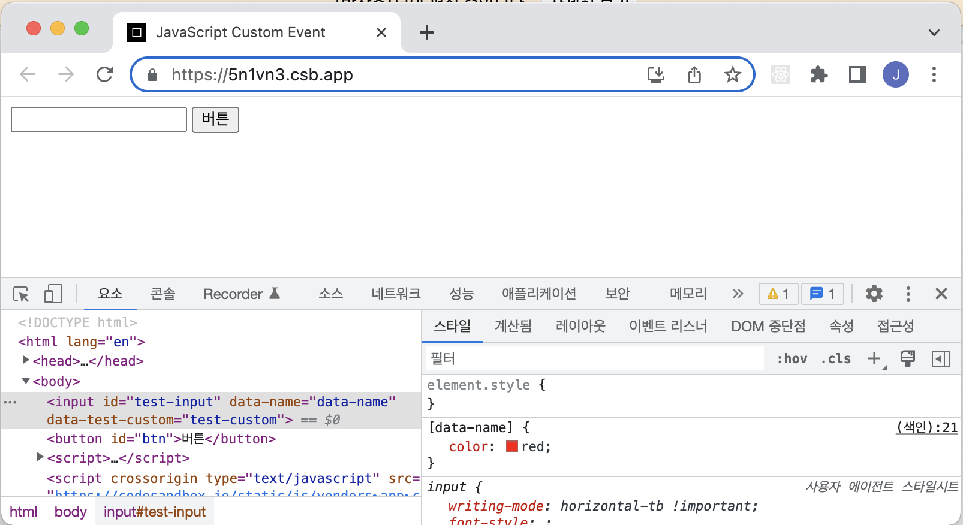Select the 계산됨 sidebar tab
This screenshot has height=525, width=963.
tap(513, 326)
